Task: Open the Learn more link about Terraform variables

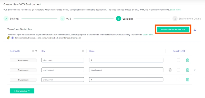Action: point(148,35)
